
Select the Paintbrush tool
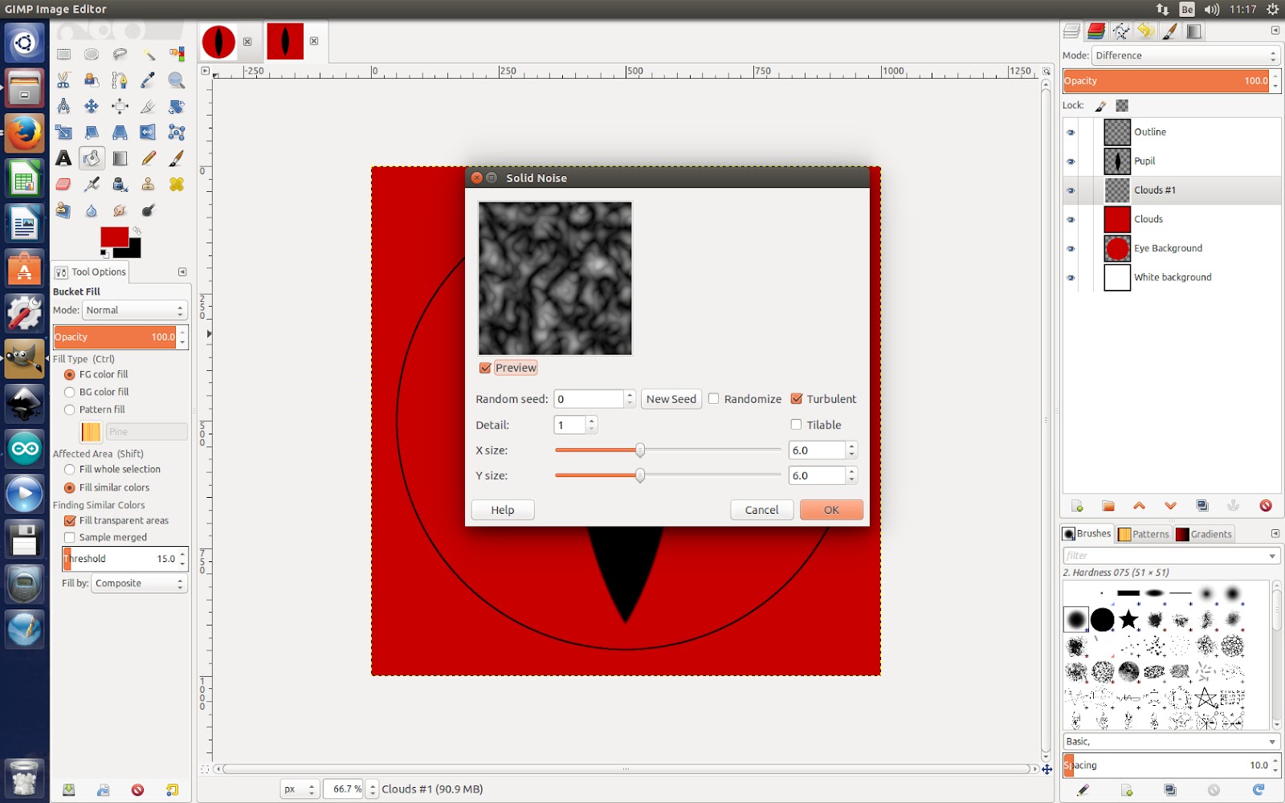[176, 158]
